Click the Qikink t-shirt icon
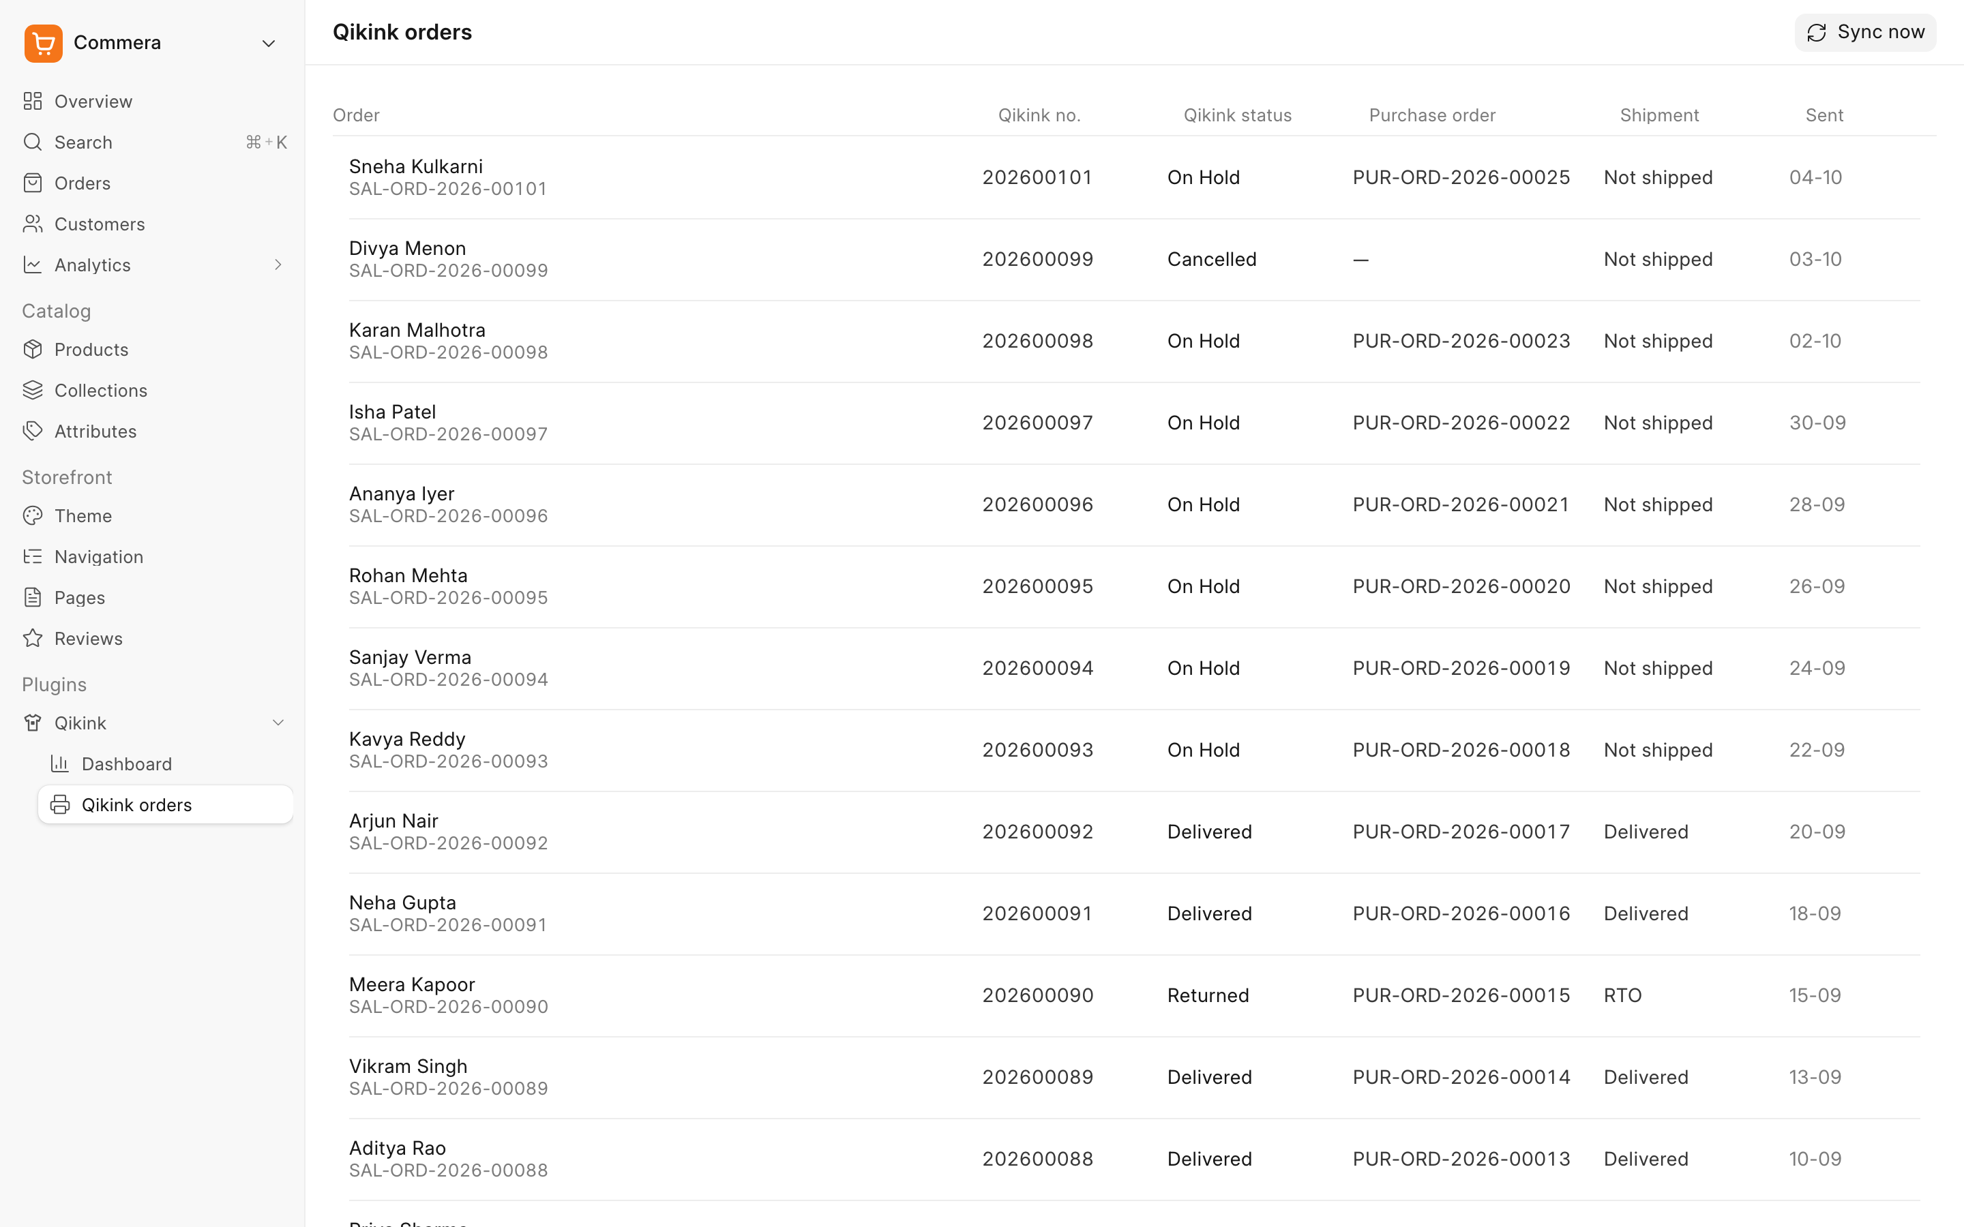The width and height of the screenshot is (1964, 1227). 33,723
